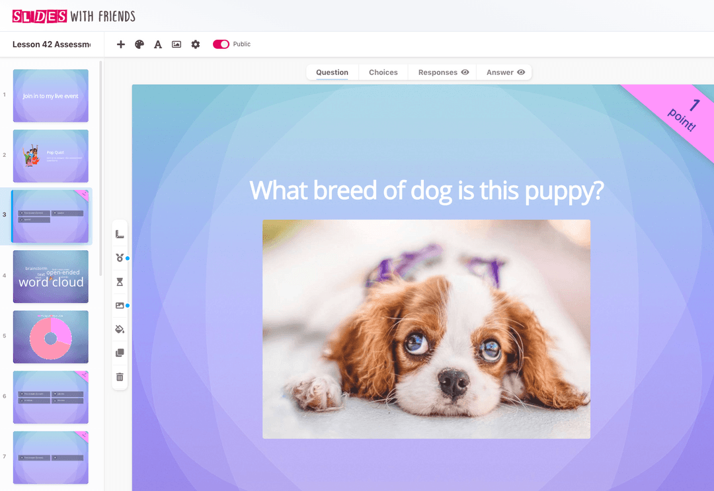
Task: Toggle visibility of Responses with the eye icon
Action: tap(465, 71)
